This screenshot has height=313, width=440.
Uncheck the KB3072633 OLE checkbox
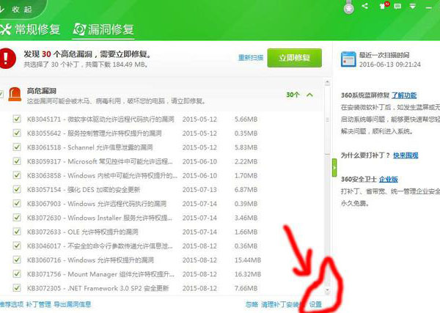17,232
